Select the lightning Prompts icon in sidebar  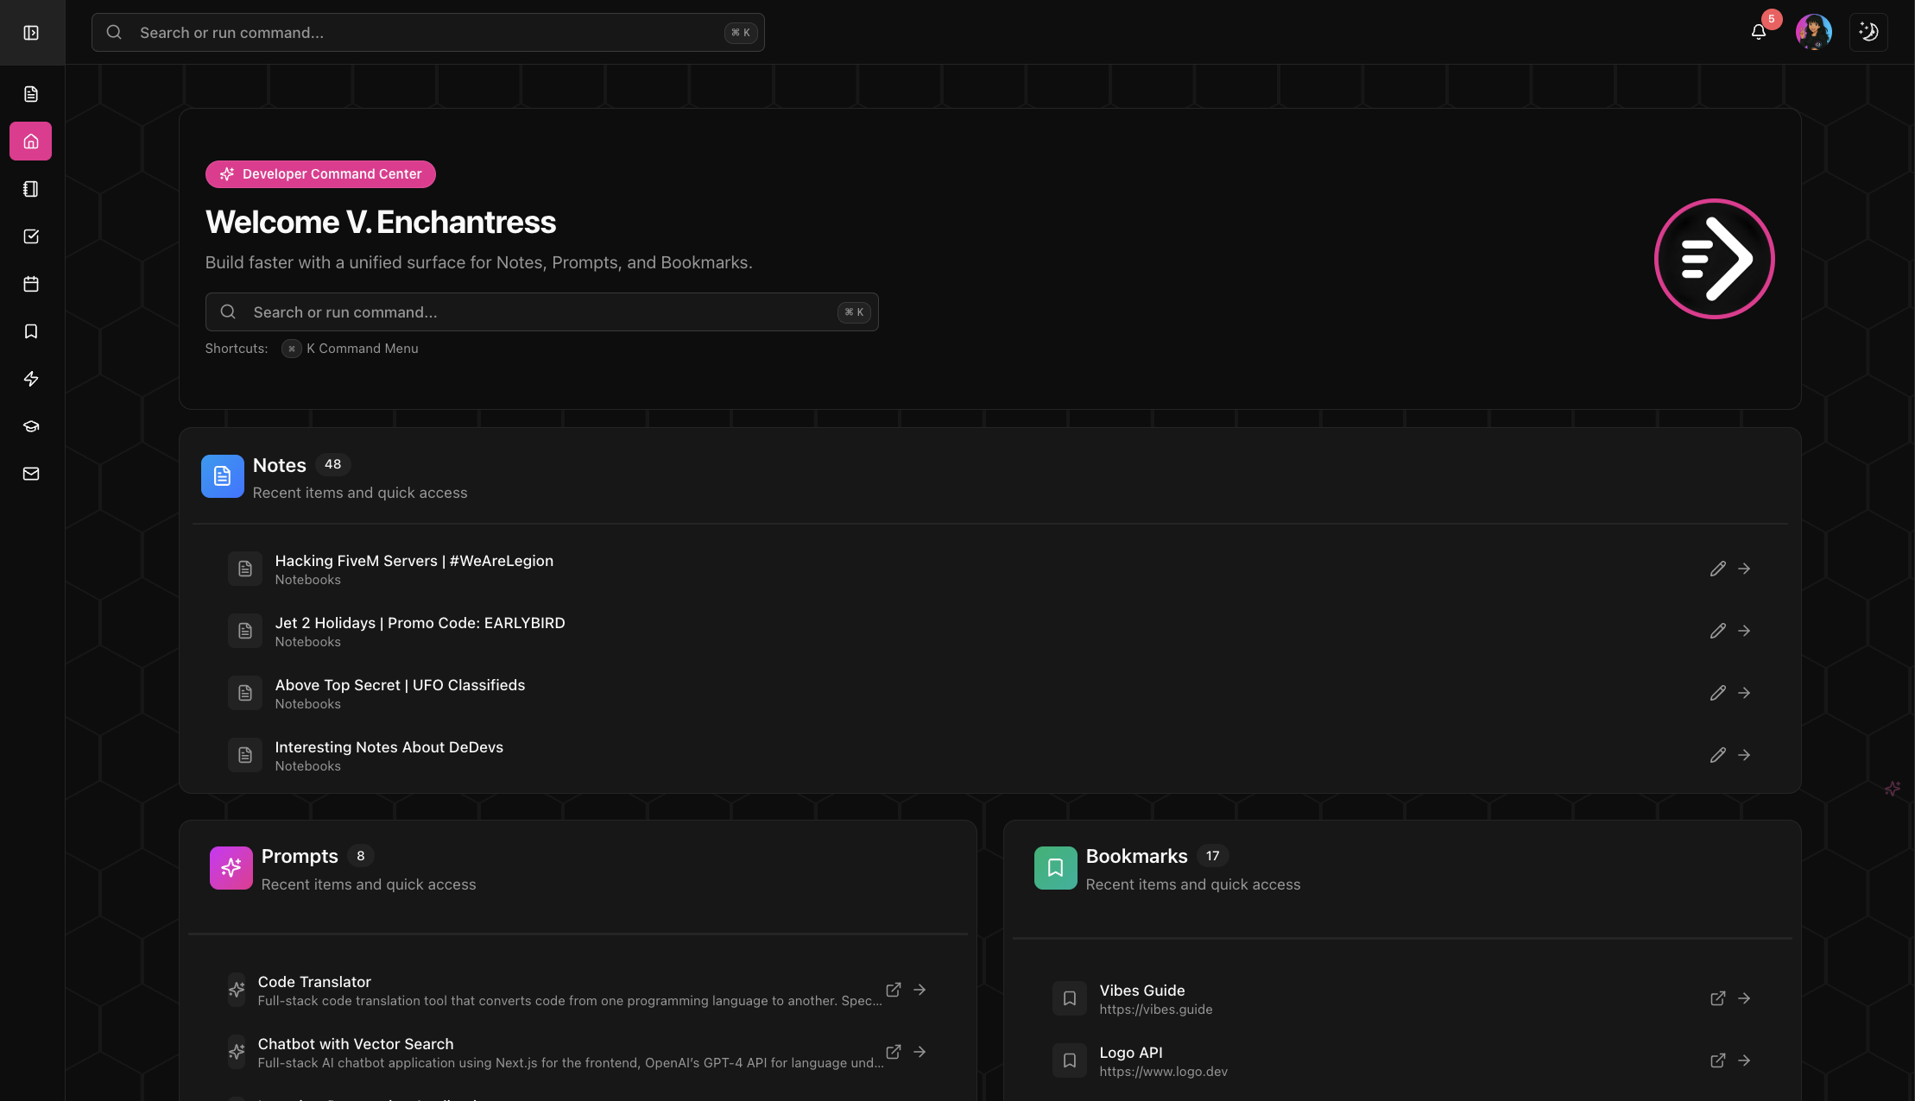pyautogui.click(x=31, y=379)
